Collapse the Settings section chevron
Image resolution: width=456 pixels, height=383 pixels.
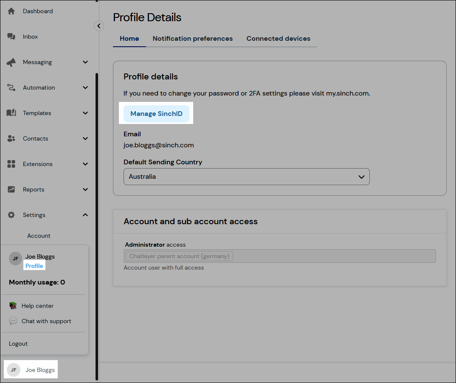[84, 215]
